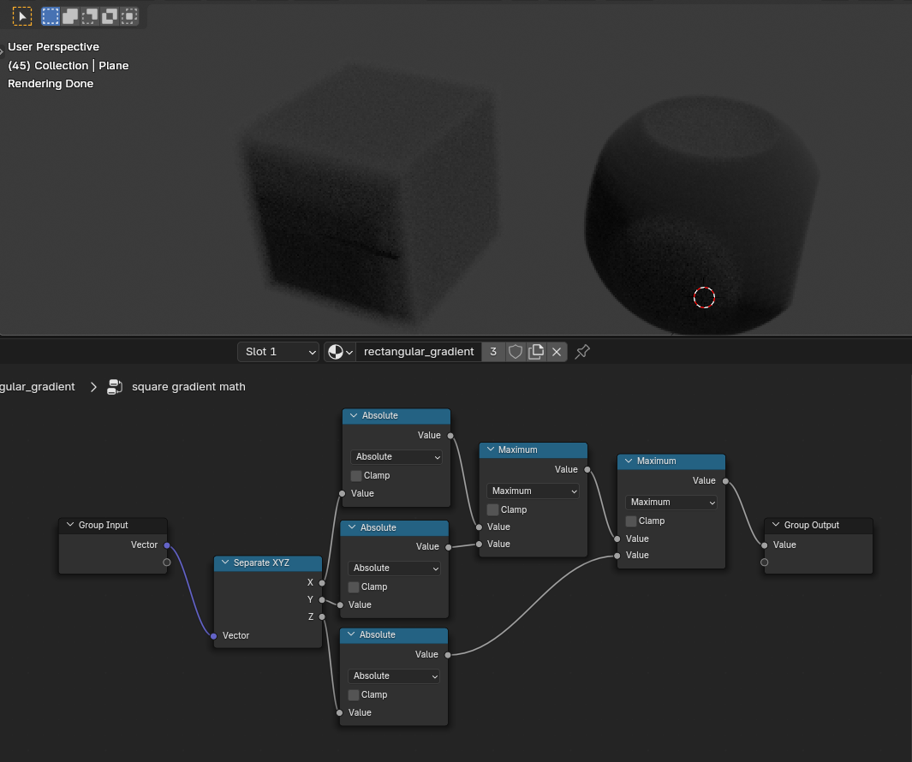This screenshot has height=762, width=912.
Task: Enable Clamp on the bottom Absolute node
Action: 354,695
